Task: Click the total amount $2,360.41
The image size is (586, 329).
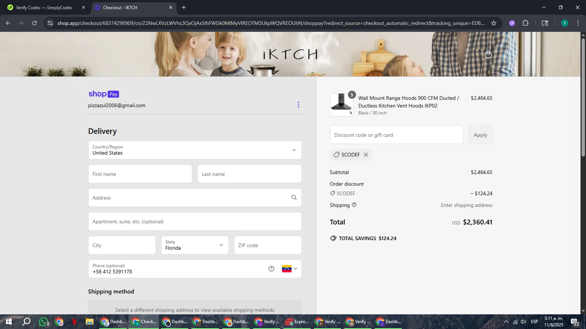Action: pos(478,222)
